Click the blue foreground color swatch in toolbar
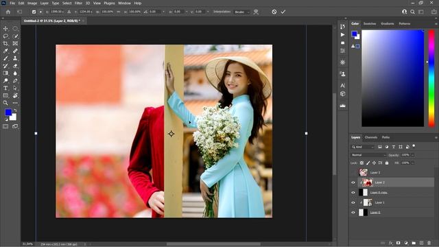Viewport: 439px width, 247px height. [8, 113]
